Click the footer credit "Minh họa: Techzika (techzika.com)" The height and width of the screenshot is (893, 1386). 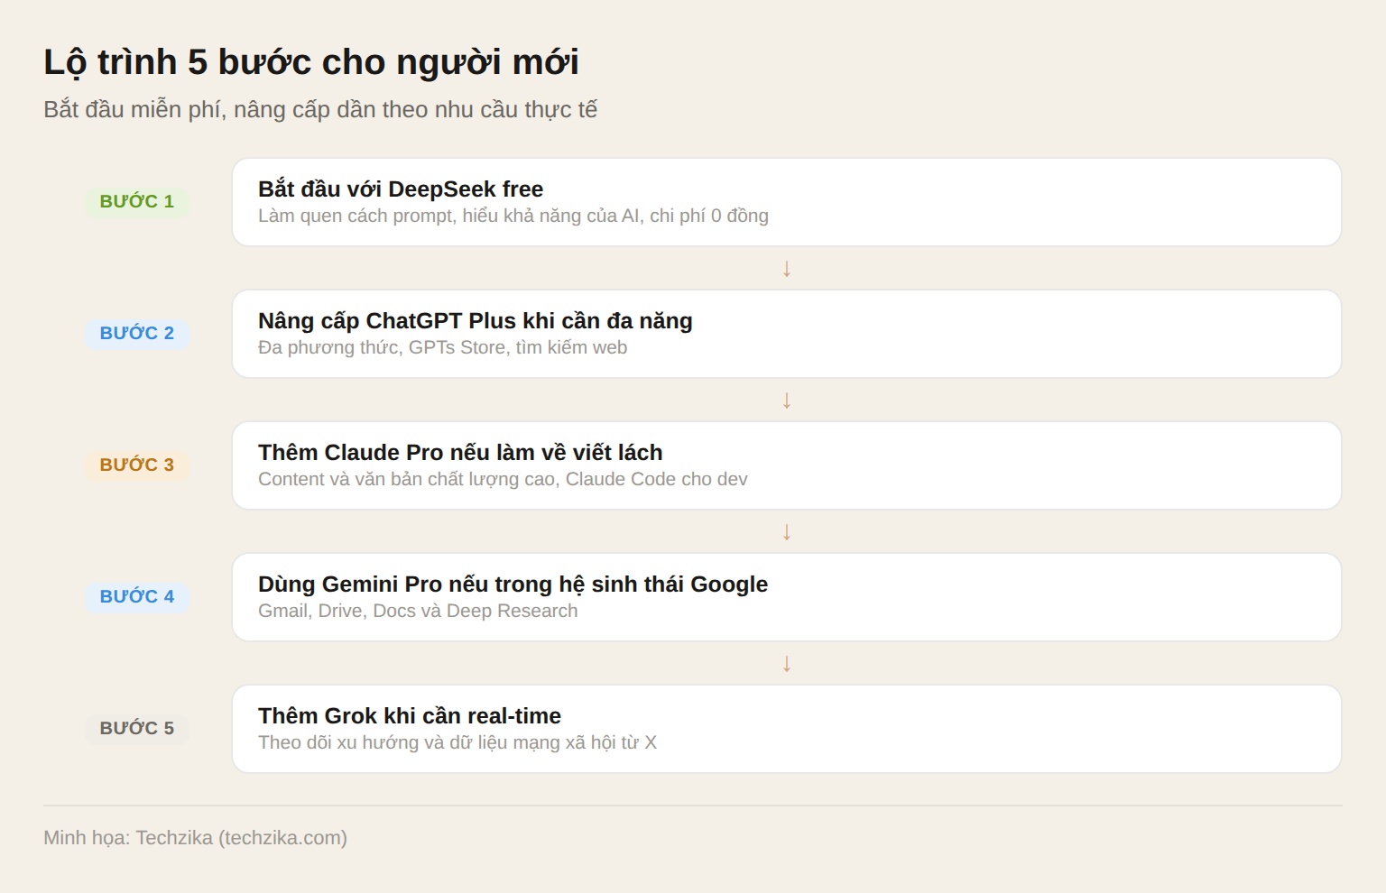(x=196, y=838)
